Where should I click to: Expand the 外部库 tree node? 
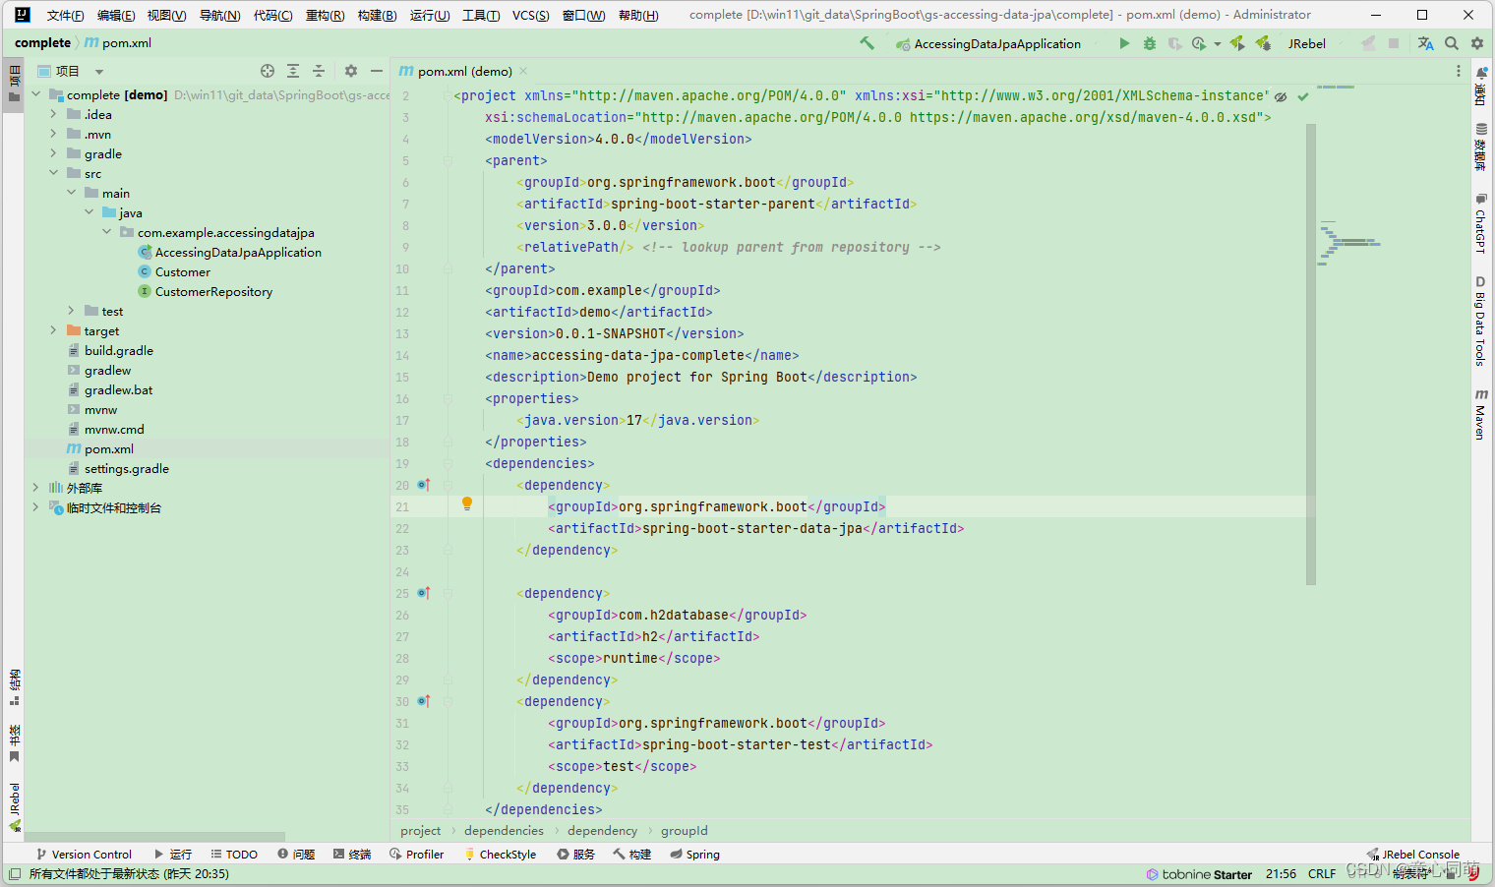[35, 488]
